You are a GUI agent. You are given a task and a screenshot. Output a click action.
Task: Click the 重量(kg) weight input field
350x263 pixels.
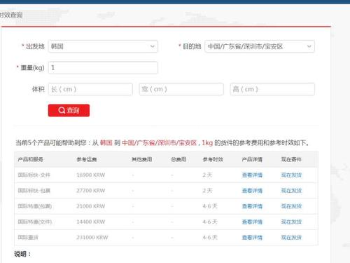coord(103,68)
